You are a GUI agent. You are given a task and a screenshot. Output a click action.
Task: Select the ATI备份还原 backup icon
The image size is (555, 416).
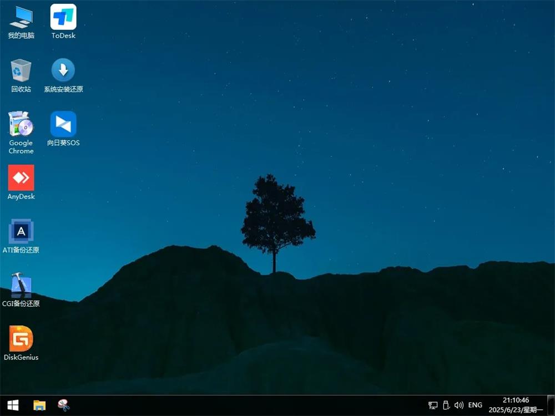pos(21,232)
